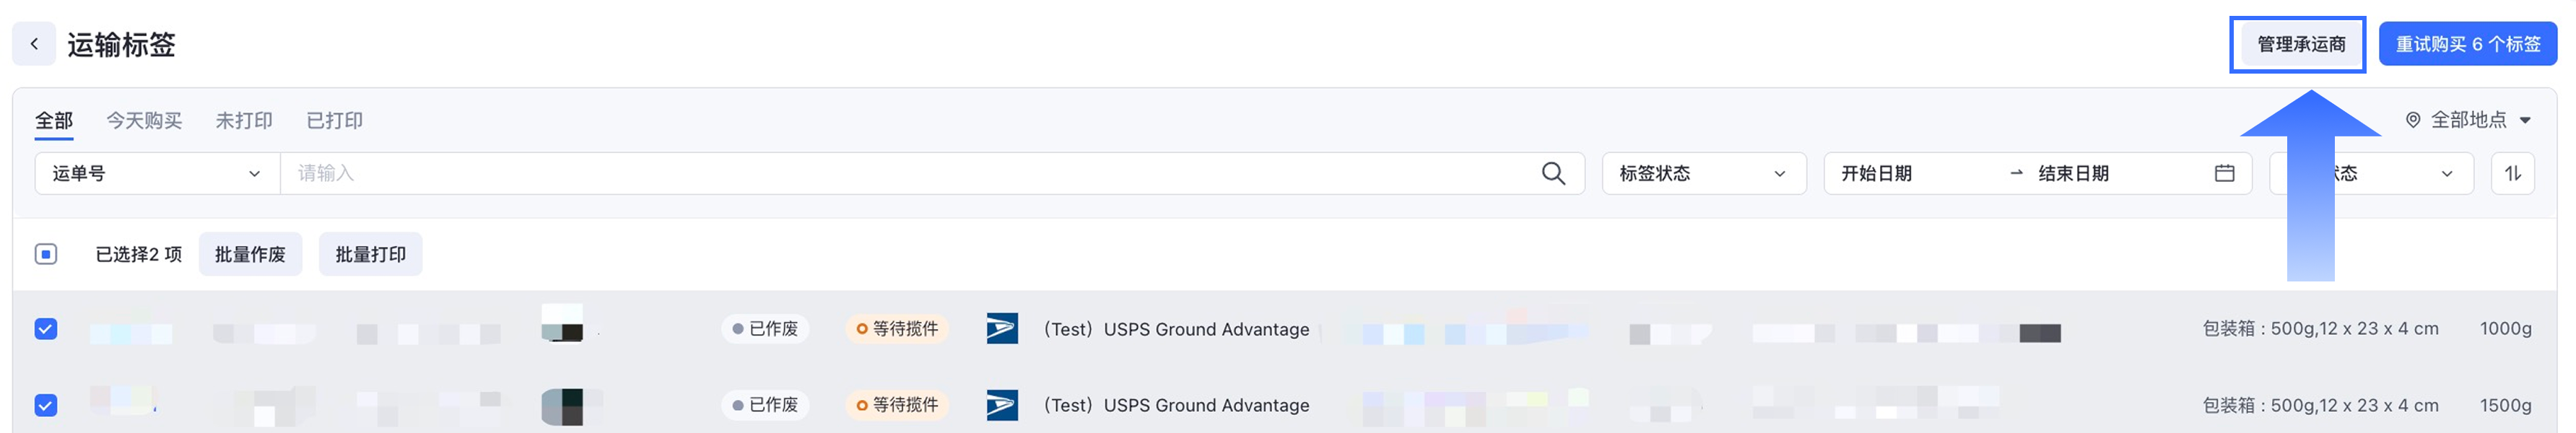Image resolution: width=2576 pixels, height=433 pixels.
Task: Open the date range calendar icon
Action: [x=2224, y=174]
